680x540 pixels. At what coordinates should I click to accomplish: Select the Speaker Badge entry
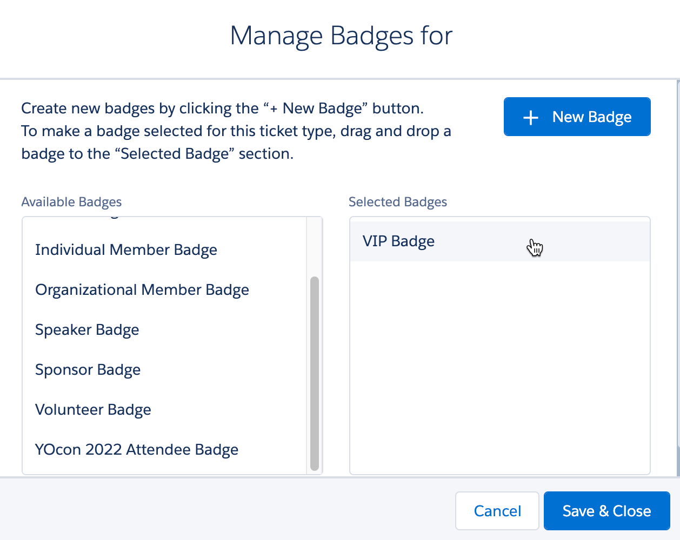pos(87,329)
